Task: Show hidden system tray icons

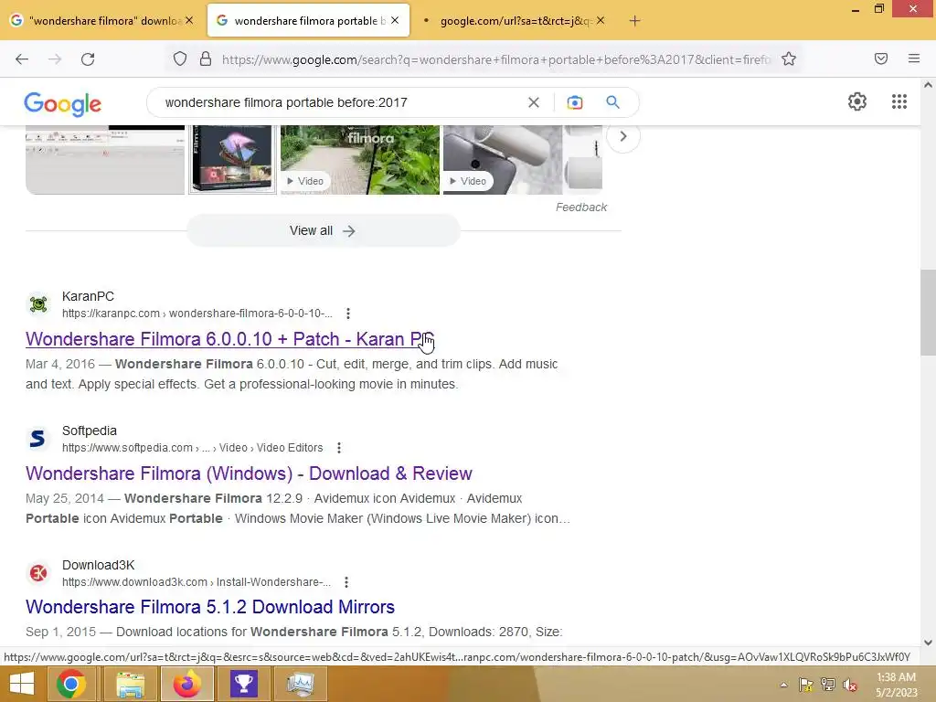Action: [x=783, y=685]
